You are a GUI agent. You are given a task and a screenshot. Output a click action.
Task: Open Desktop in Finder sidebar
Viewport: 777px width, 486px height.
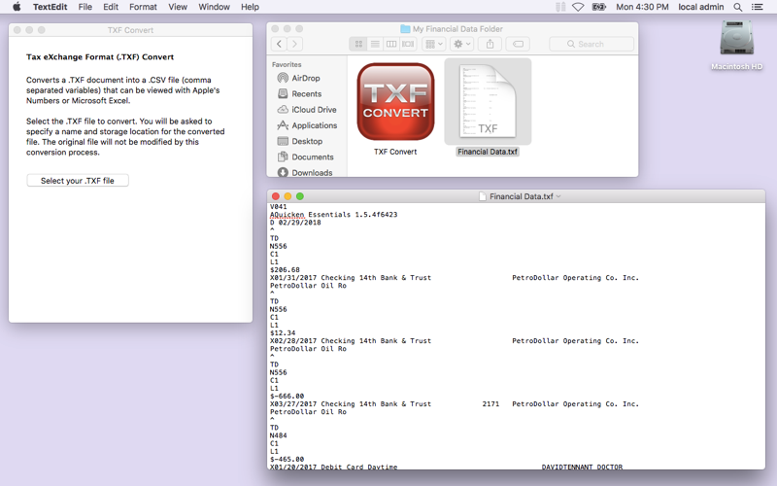click(x=307, y=141)
